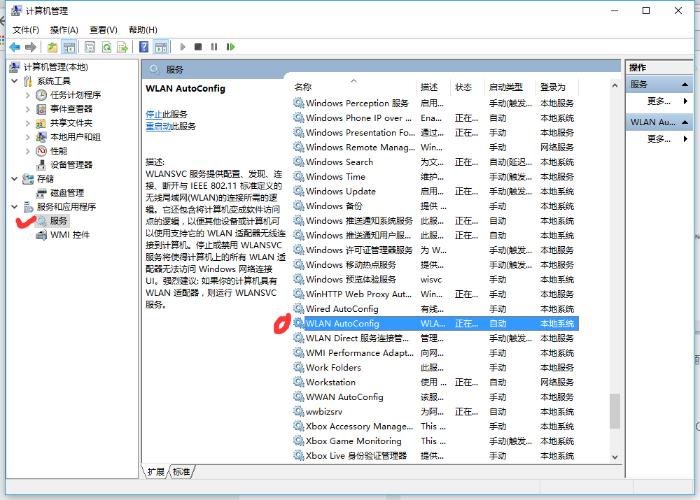Sort services by 名称 column header
This screenshot has width=700, height=500.
[354, 87]
